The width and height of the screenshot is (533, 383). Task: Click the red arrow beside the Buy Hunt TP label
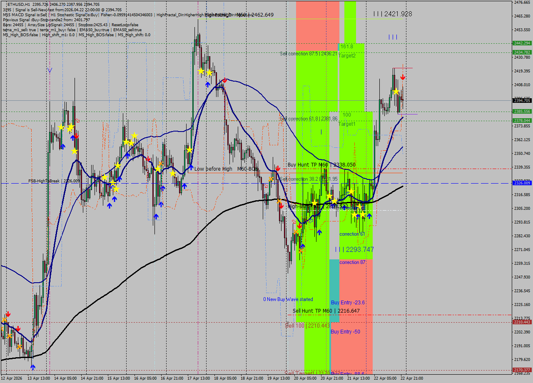(x=277, y=168)
